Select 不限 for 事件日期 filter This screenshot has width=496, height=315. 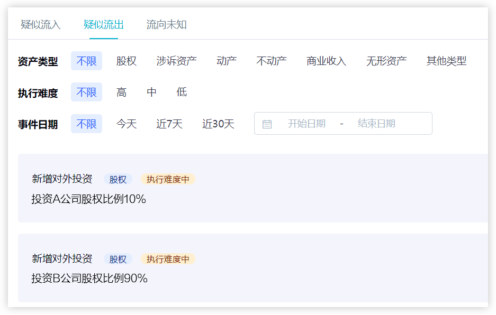click(x=86, y=124)
